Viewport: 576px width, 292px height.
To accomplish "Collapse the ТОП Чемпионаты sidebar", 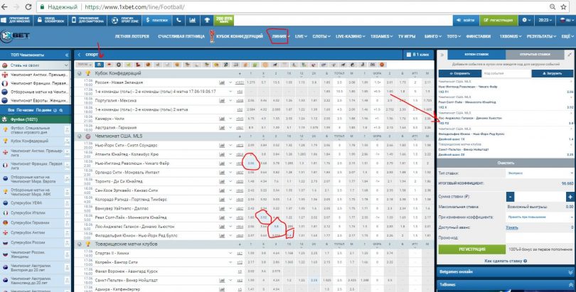I will 67,55.
